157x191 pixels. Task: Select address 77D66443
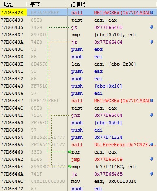click(x=12, y=86)
